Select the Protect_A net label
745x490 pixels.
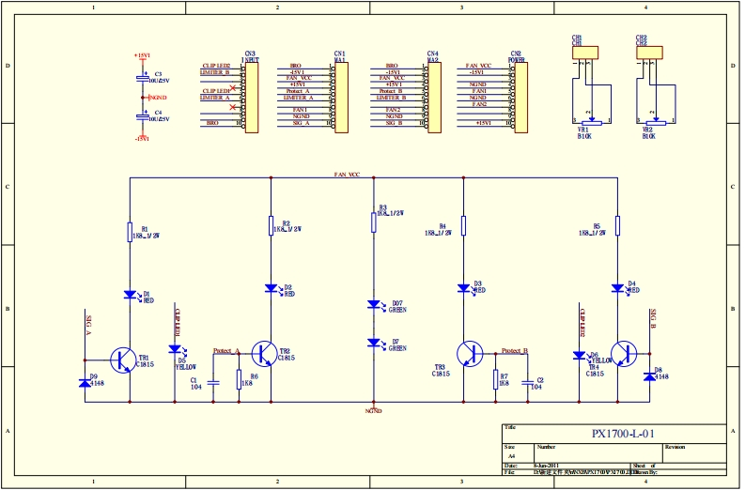(x=226, y=350)
